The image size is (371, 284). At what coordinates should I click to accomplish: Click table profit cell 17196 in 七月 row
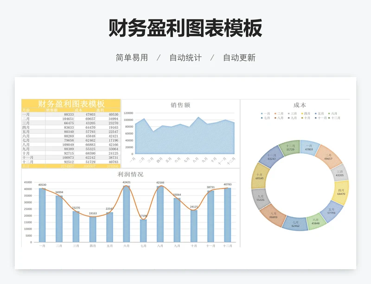tap(113, 140)
